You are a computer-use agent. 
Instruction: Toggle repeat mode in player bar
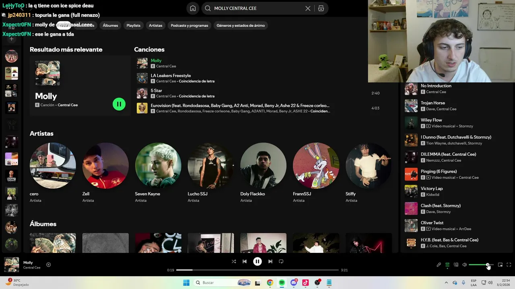pos(281,261)
